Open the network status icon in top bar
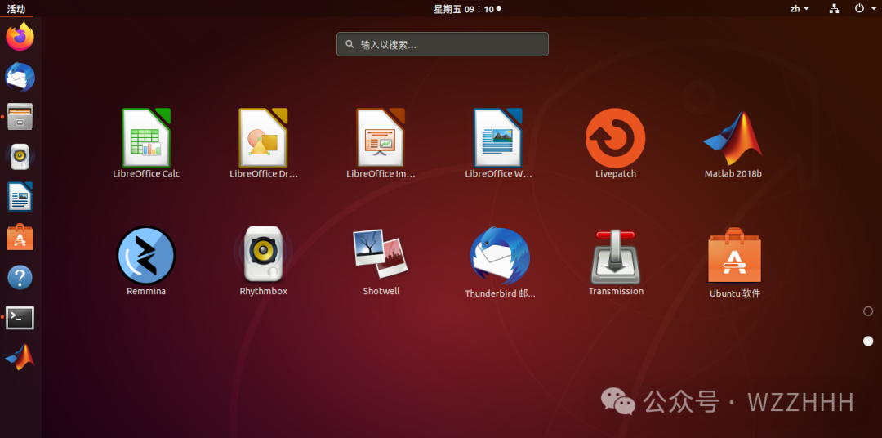The height and width of the screenshot is (438, 882). click(x=834, y=8)
